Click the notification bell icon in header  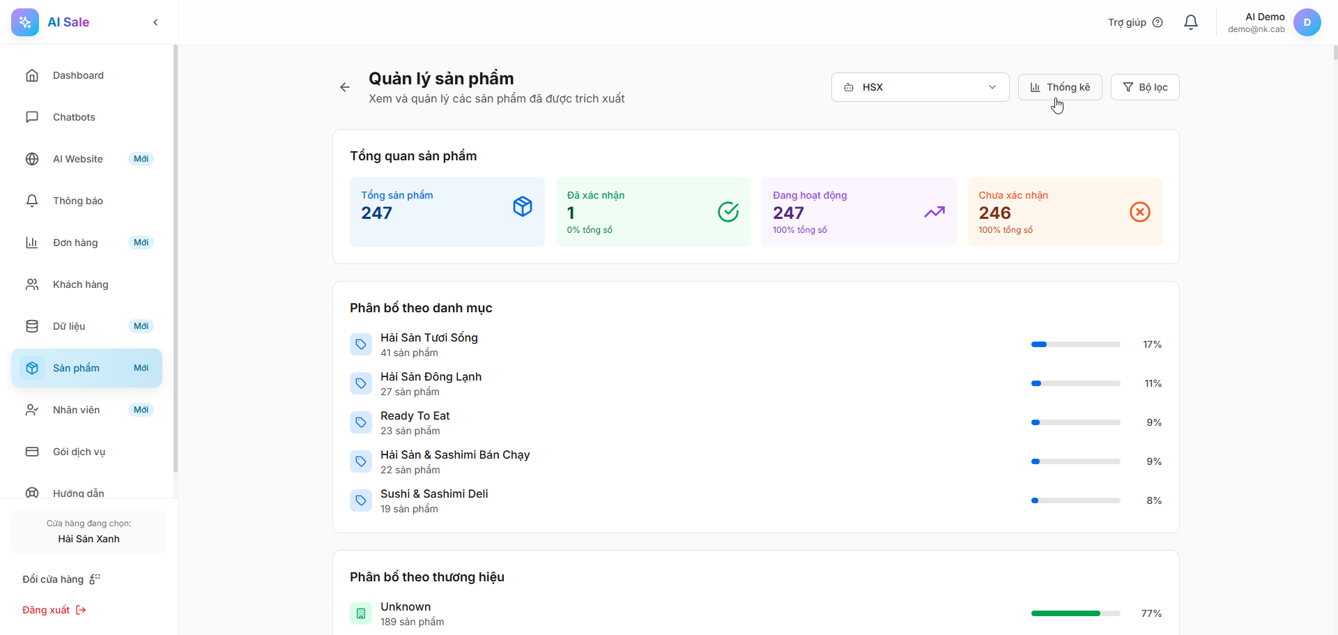[x=1191, y=22]
